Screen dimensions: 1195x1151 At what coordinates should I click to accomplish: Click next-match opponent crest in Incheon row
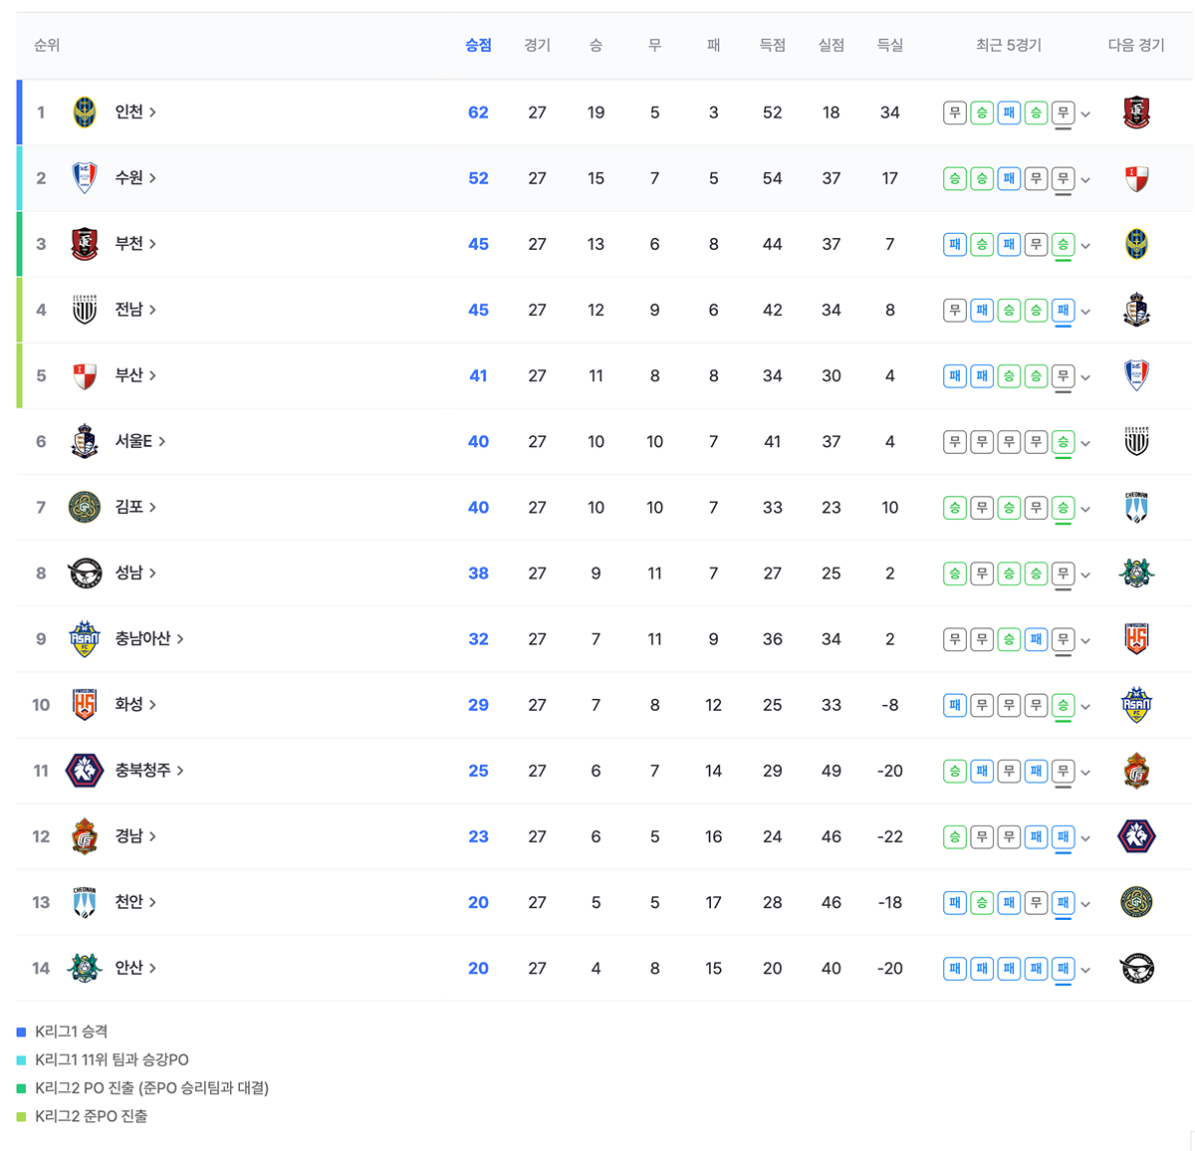point(1136,113)
